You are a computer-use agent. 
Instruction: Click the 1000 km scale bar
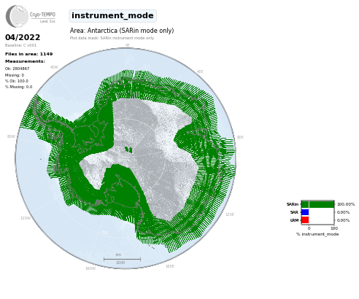click(122, 259)
